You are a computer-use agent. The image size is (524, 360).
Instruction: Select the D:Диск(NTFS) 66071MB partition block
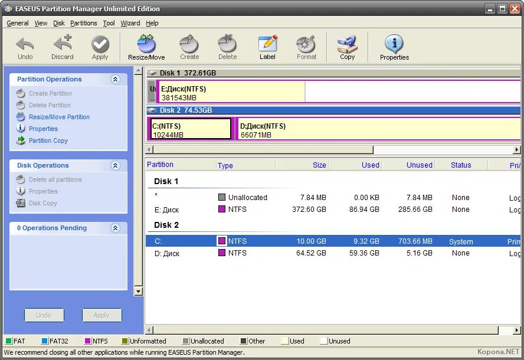378,128
